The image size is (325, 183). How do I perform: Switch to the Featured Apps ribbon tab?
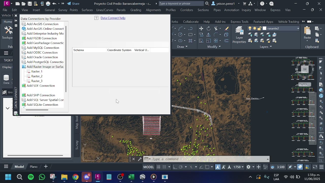263,22
